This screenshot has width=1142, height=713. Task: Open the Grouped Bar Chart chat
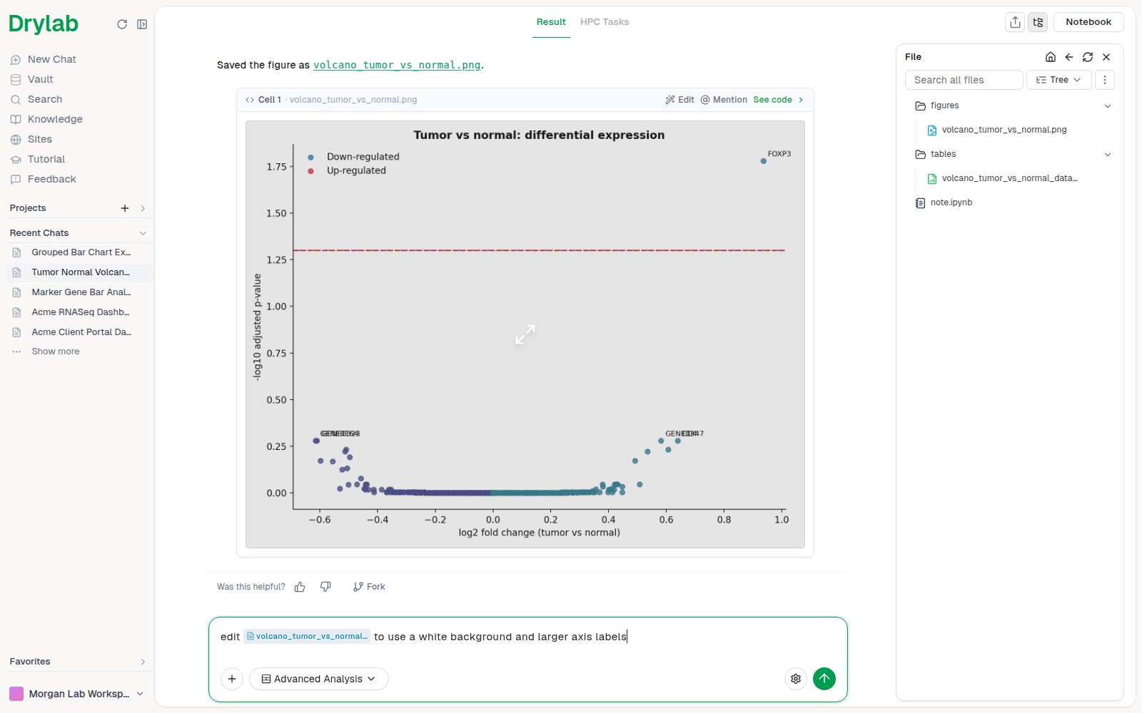[x=81, y=252]
